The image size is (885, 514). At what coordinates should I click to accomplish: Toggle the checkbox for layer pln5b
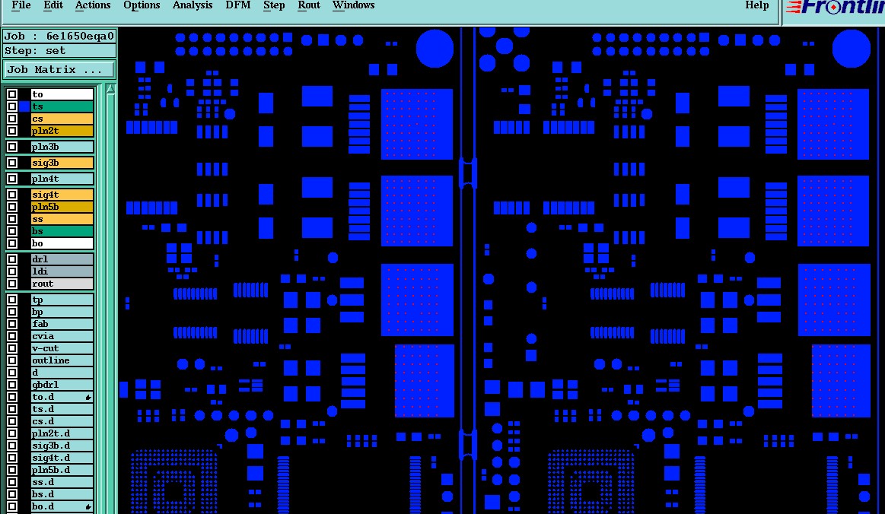tap(12, 207)
